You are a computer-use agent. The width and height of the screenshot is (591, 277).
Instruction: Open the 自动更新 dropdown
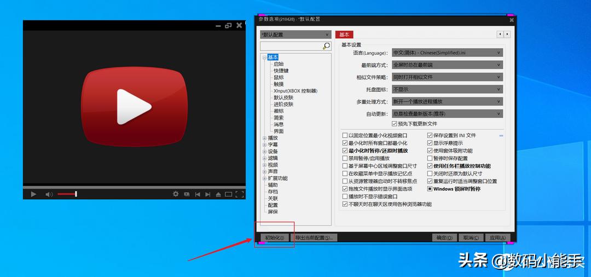(x=447, y=113)
